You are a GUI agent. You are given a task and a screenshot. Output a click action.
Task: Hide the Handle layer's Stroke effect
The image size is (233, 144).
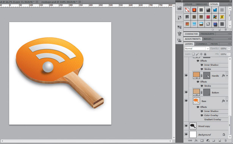tap(202, 86)
